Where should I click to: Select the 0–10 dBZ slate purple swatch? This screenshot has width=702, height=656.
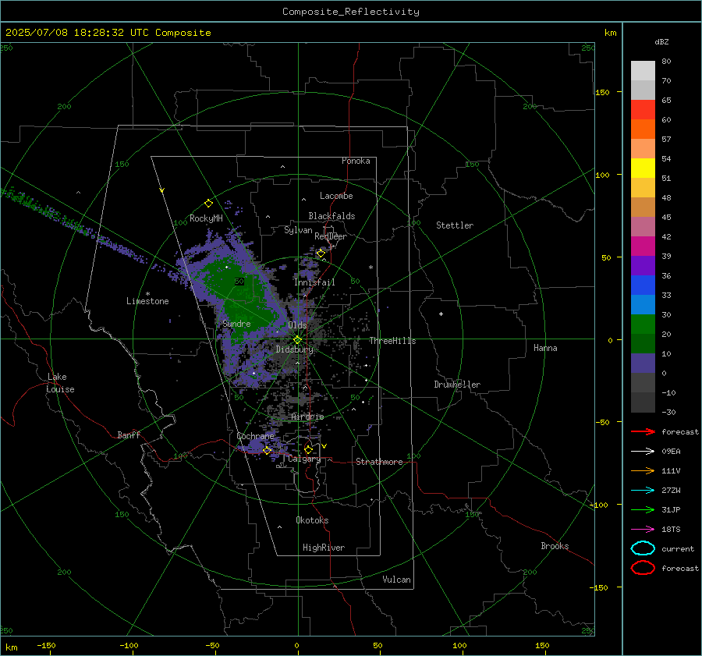(x=643, y=363)
